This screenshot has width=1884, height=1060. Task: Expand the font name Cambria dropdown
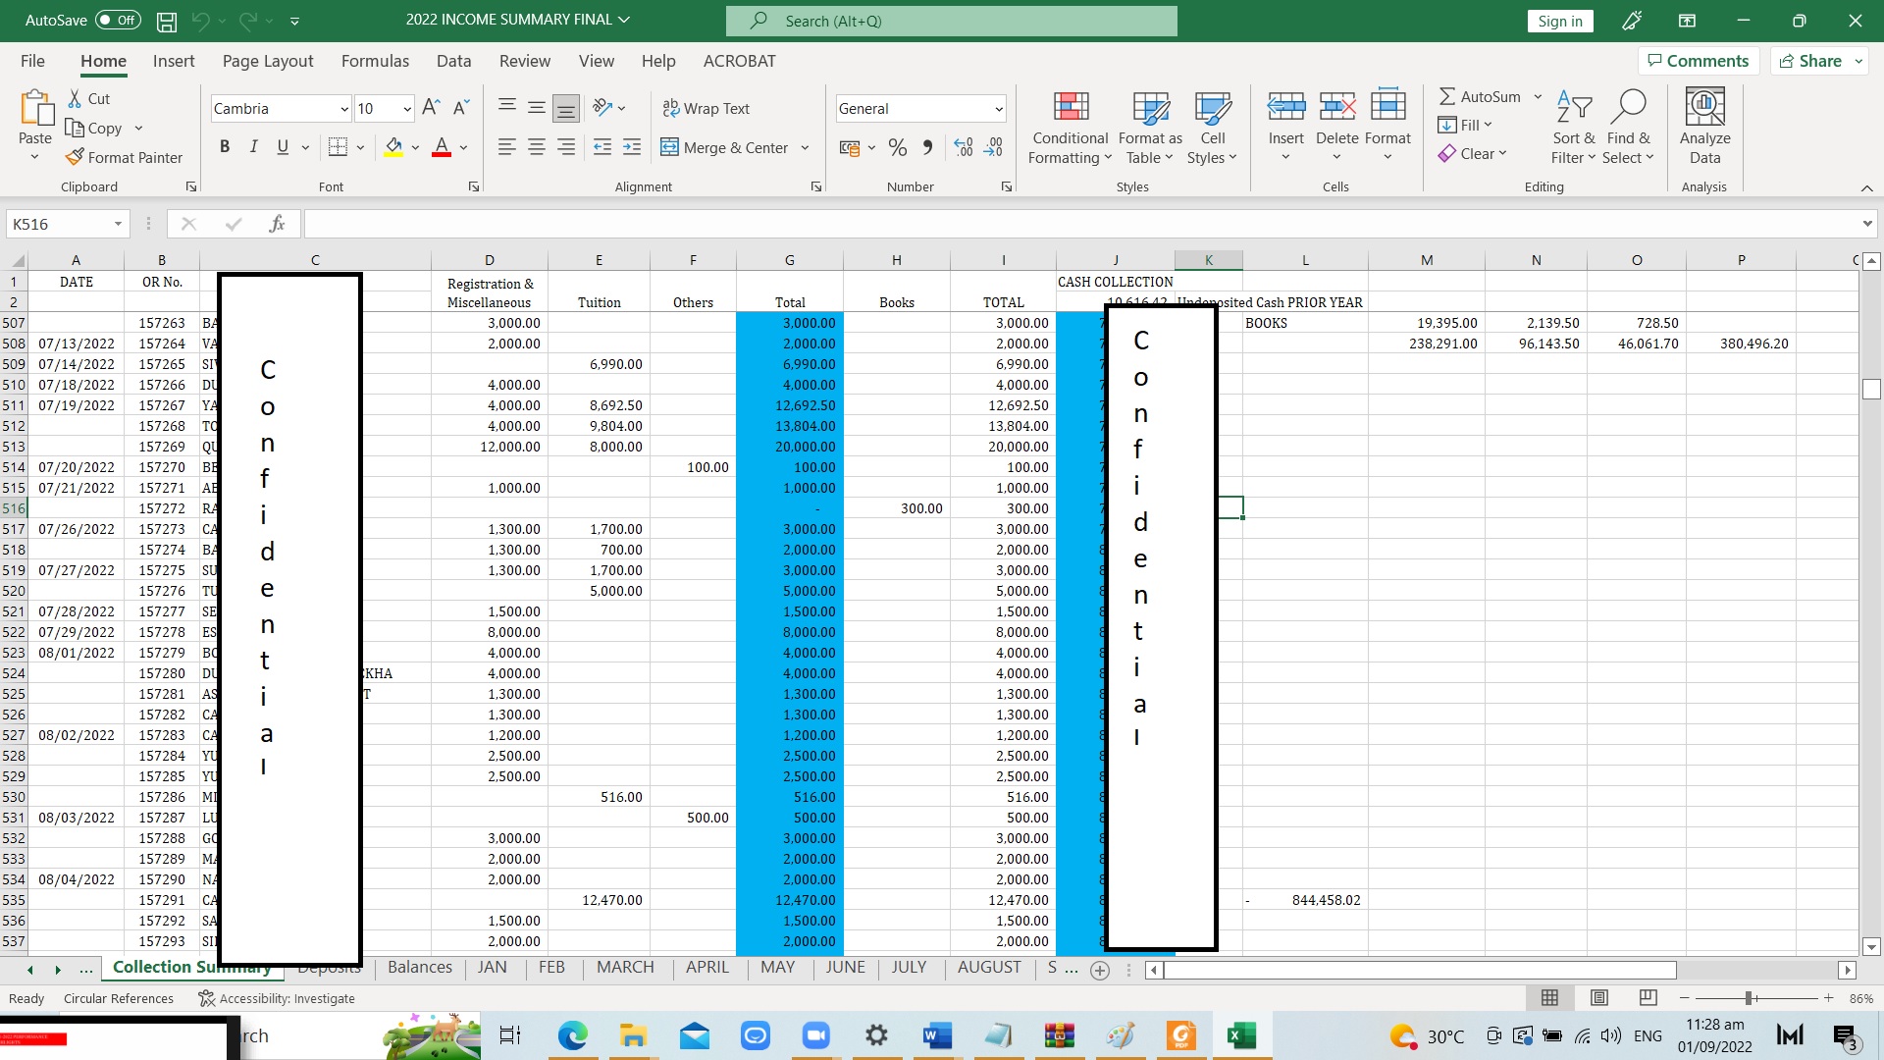click(x=344, y=109)
